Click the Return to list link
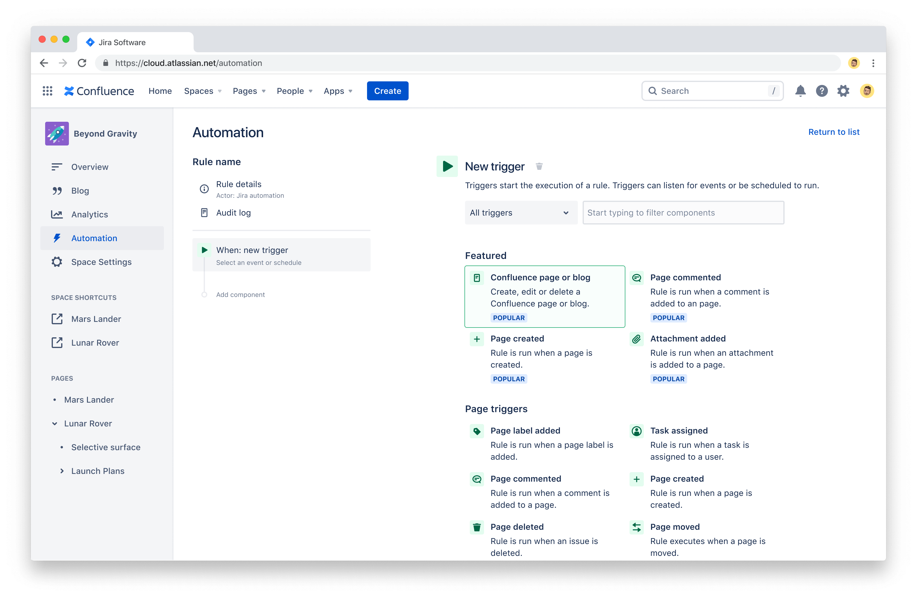Image resolution: width=917 pixels, height=601 pixels. (834, 132)
